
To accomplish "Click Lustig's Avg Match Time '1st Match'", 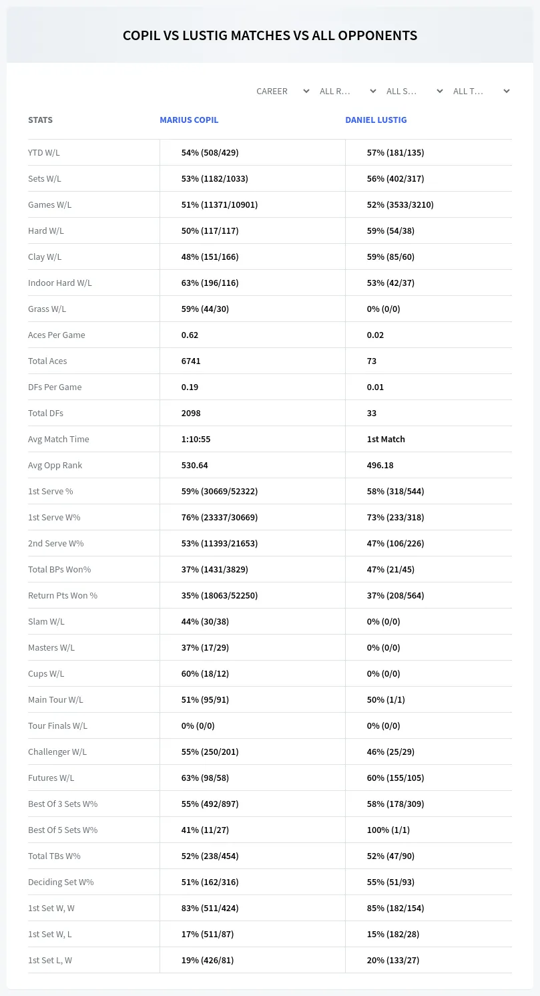I will tap(386, 439).
